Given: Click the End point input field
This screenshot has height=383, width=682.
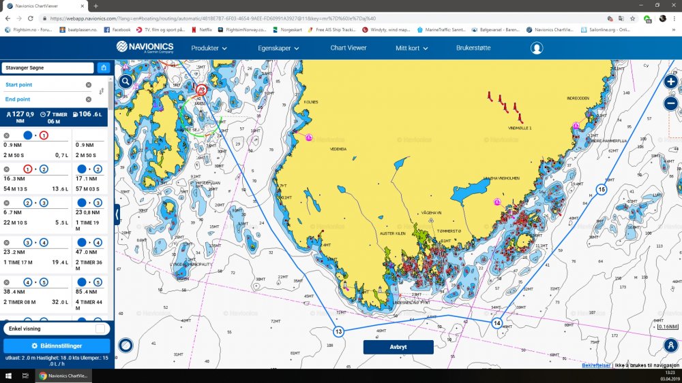Looking at the screenshot, I should coord(44,99).
